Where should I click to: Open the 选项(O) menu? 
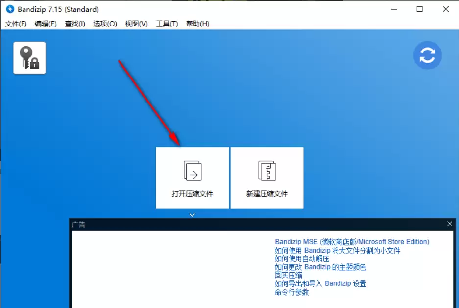point(105,24)
